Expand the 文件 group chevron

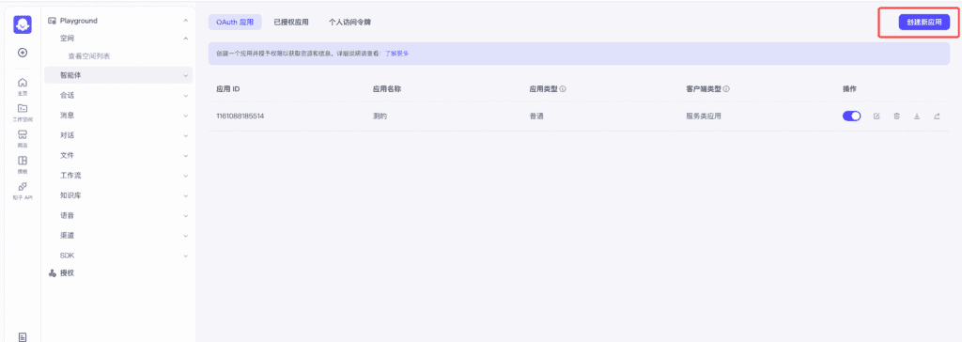(186, 156)
